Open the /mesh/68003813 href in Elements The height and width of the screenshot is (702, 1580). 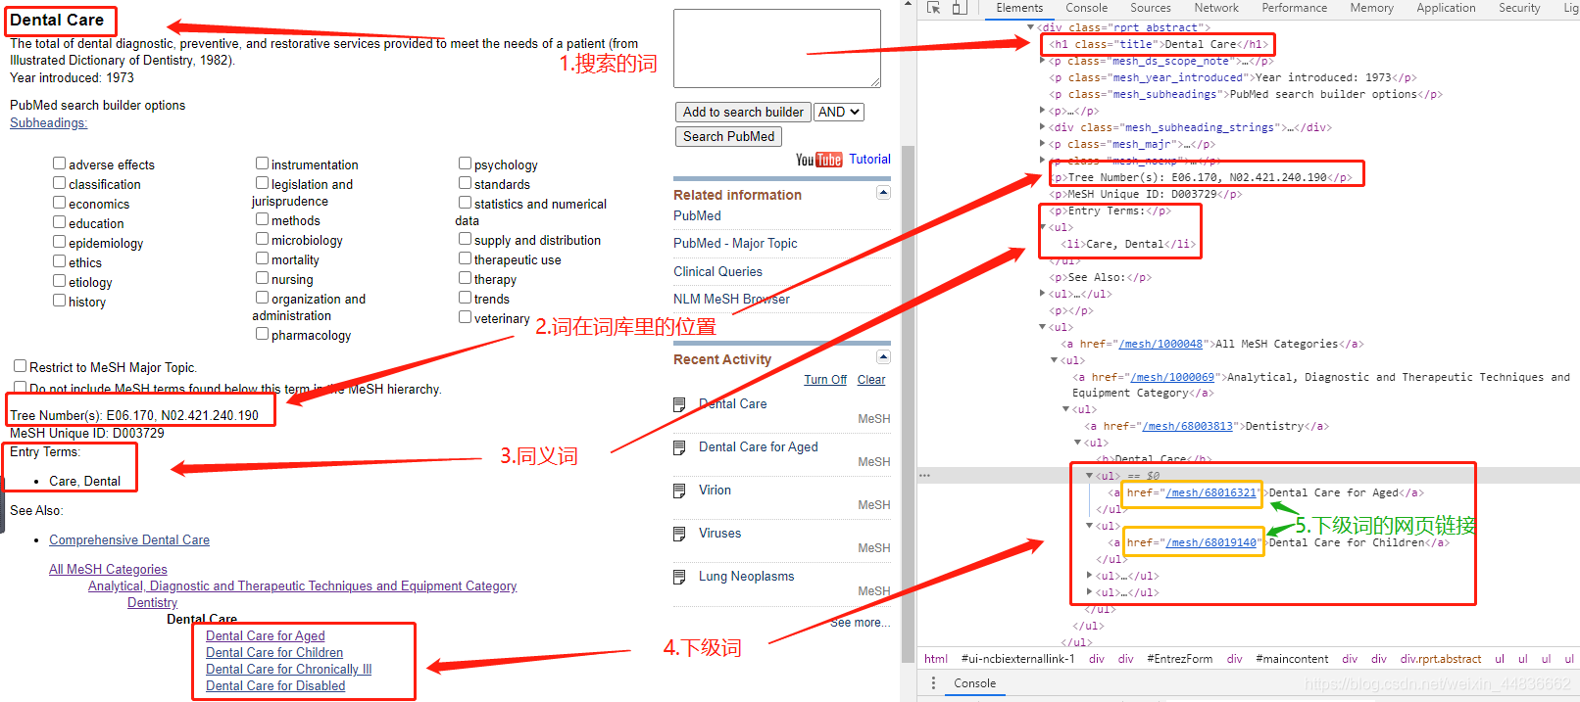click(x=1188, y=427)
